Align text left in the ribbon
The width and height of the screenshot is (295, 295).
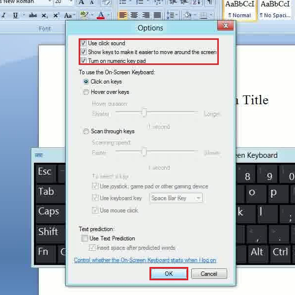pyautogui.click(x=122, y=15)
